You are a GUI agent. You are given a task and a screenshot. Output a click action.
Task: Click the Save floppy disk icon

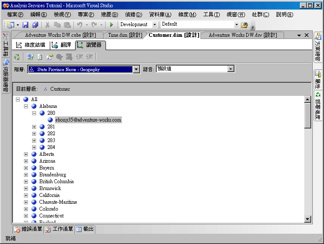click(25, 25)
